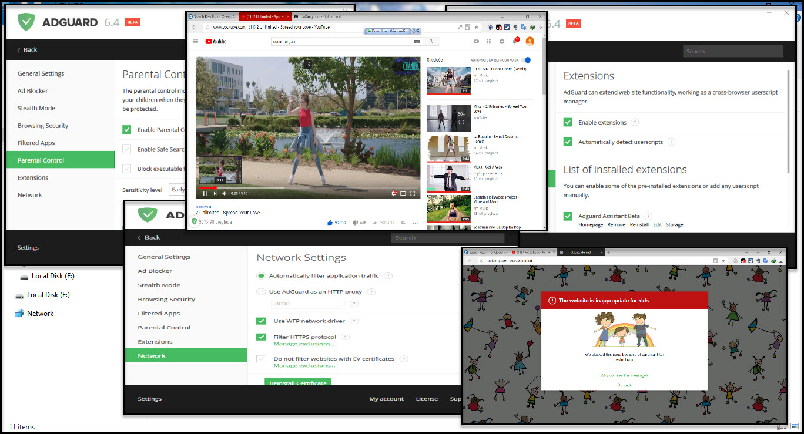Image resolution: width=804 pixels, height=434 pixels.
Task: Enter fullscreen in YouTube player
Action: (x=413, y=193)
